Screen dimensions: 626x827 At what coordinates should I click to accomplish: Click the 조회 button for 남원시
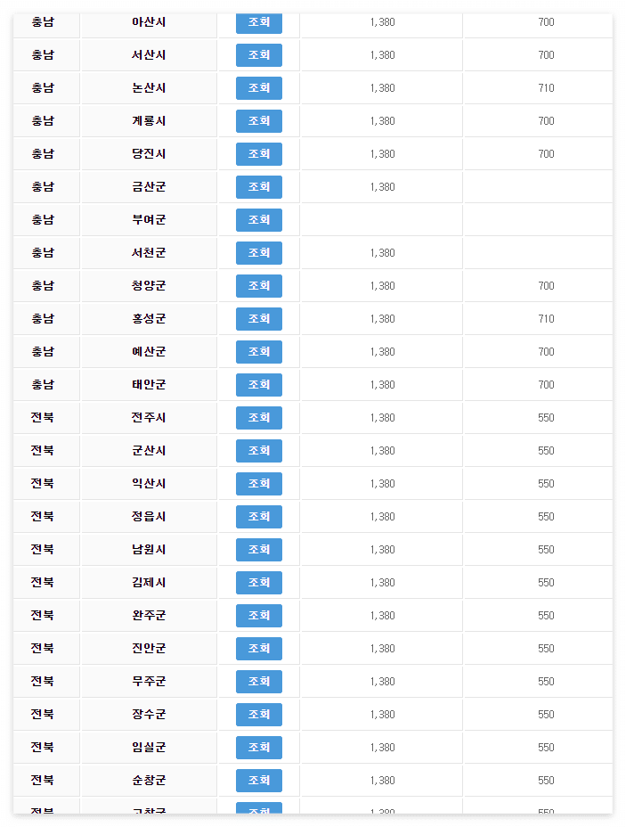point(258,549)
